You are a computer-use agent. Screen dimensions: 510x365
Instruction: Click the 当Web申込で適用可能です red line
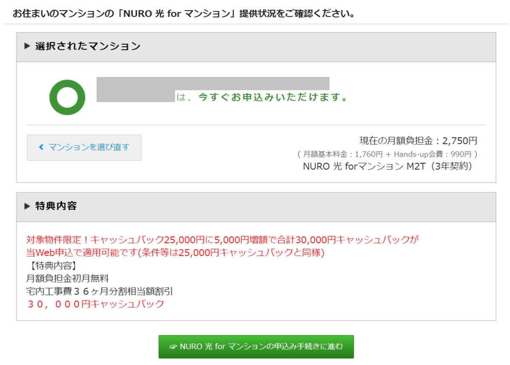click(175, 253)
